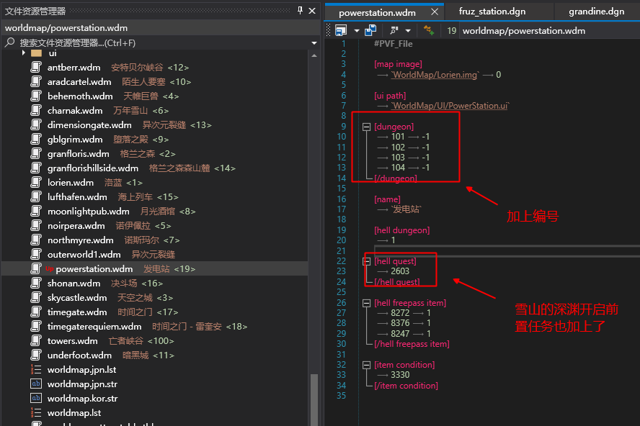Collapse the [hell freepass item] section
This screenshot has width=640, height=426.
coord(367,303)
